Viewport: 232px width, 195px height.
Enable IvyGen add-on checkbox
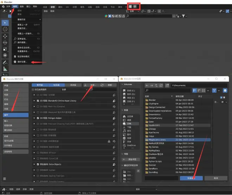click(x=38, y=170)
